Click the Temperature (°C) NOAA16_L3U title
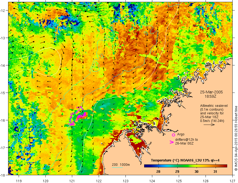Viewport: 238px width, 183px height. 185,160
